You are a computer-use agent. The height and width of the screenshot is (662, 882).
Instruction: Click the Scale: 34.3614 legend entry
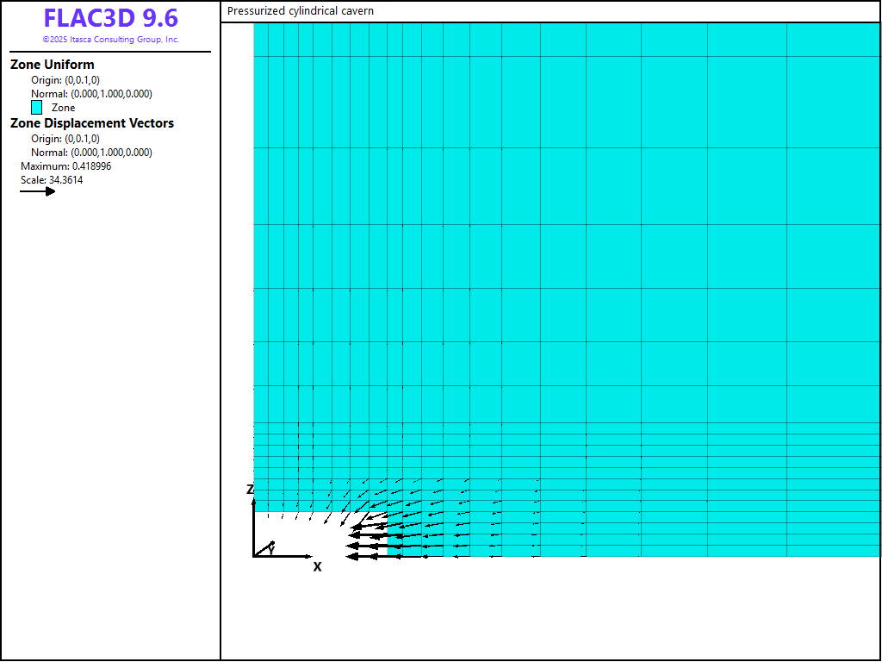(x=52, y=180)
